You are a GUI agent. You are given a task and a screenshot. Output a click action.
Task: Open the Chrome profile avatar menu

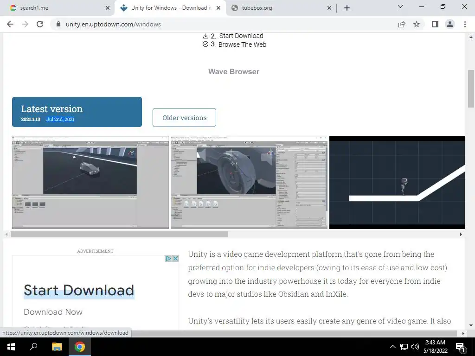[x=450, y=24]
